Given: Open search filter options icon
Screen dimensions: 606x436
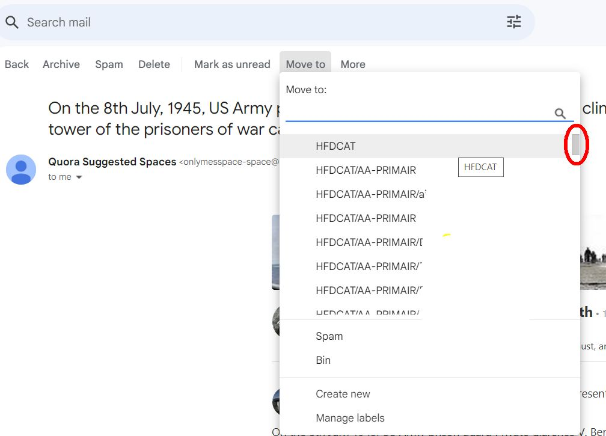Looking at the screenshot, I should click(514, 22).
